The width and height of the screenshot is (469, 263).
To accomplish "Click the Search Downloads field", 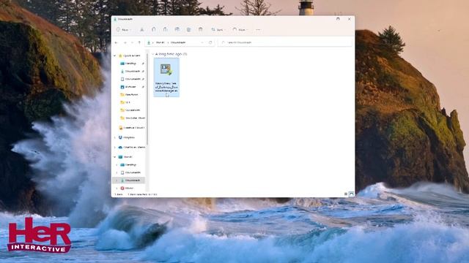I will (285, 42).
